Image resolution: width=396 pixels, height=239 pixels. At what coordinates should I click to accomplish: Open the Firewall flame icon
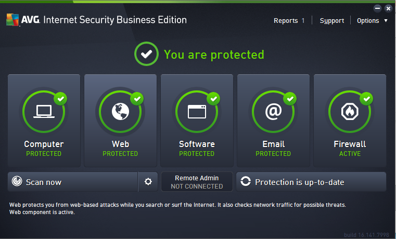pyautogui.click(x=350, y=111)
